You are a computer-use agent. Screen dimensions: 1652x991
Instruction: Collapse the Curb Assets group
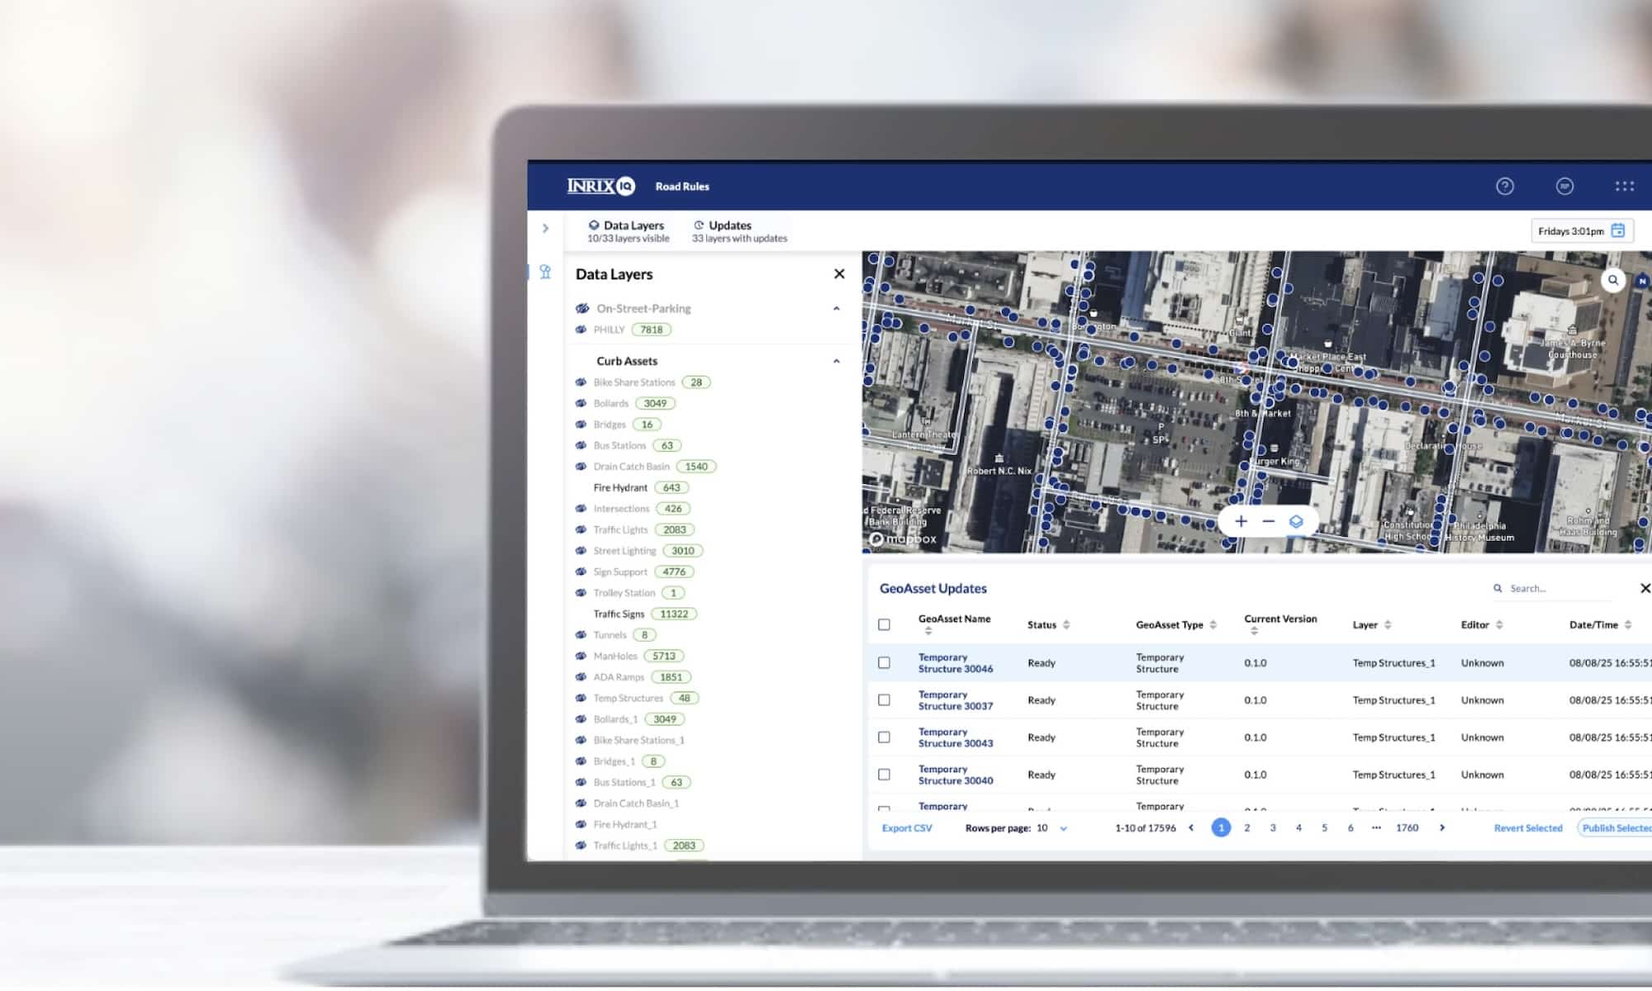click(x=836, y=361)
